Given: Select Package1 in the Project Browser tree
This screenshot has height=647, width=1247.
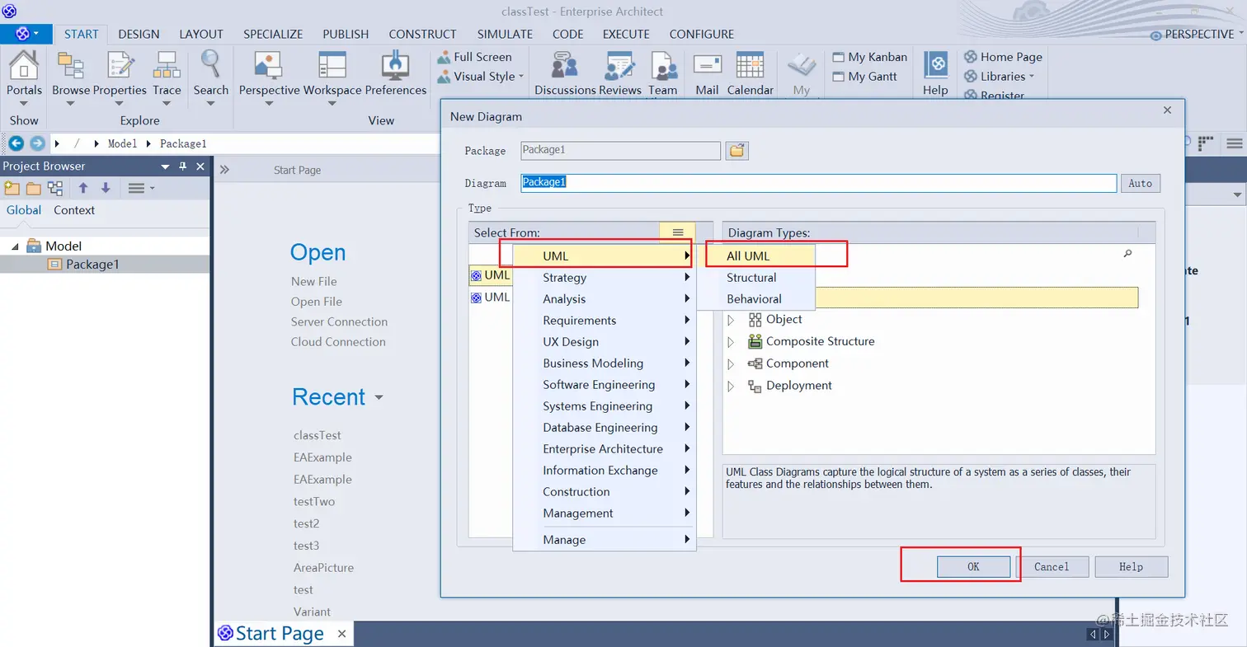Looking at the screenshot, I should (92, 265).
